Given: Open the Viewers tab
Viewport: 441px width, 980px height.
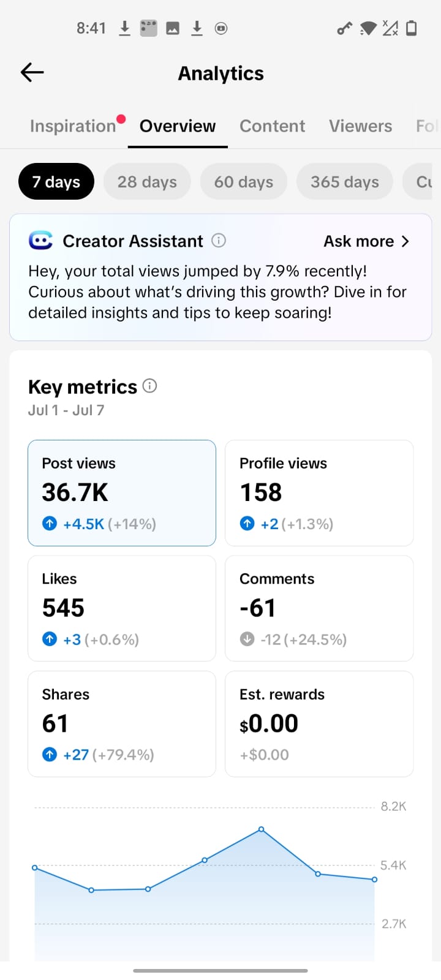Looking at the screenshot, I should tap(360, 126).
